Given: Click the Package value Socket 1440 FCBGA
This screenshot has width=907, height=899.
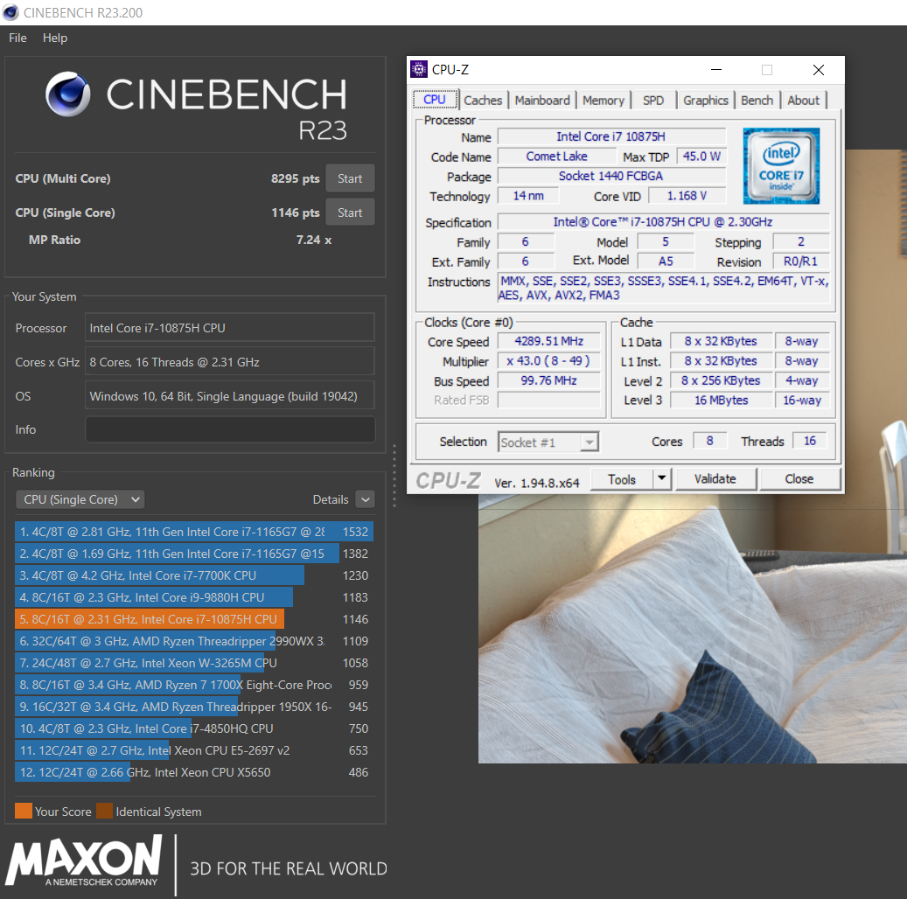Looking at the screenshot, I should point(611,176).
